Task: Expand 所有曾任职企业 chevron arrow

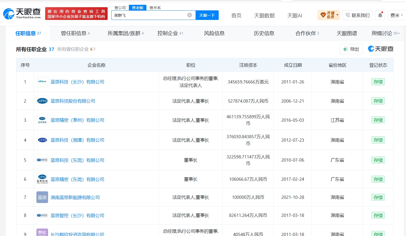Action: click(x=94, y=49)
